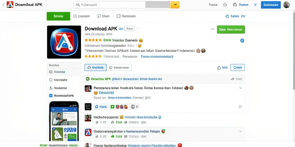
Task: Click the red round icon at the bottom
Action: 180,145
